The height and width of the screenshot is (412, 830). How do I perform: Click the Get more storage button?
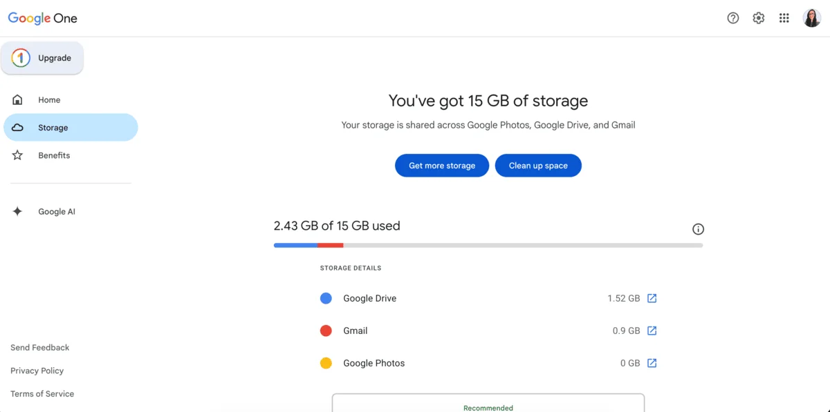[441, 165]
